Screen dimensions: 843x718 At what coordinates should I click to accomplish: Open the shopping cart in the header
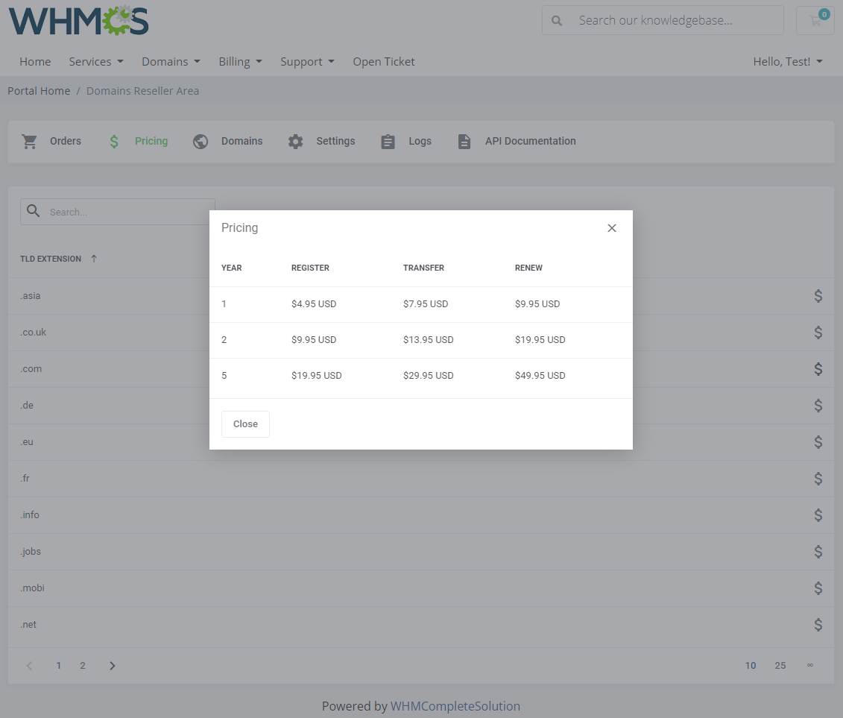[815, 20]
